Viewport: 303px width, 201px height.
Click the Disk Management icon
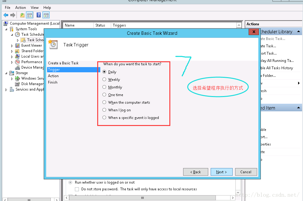(17, 84)
